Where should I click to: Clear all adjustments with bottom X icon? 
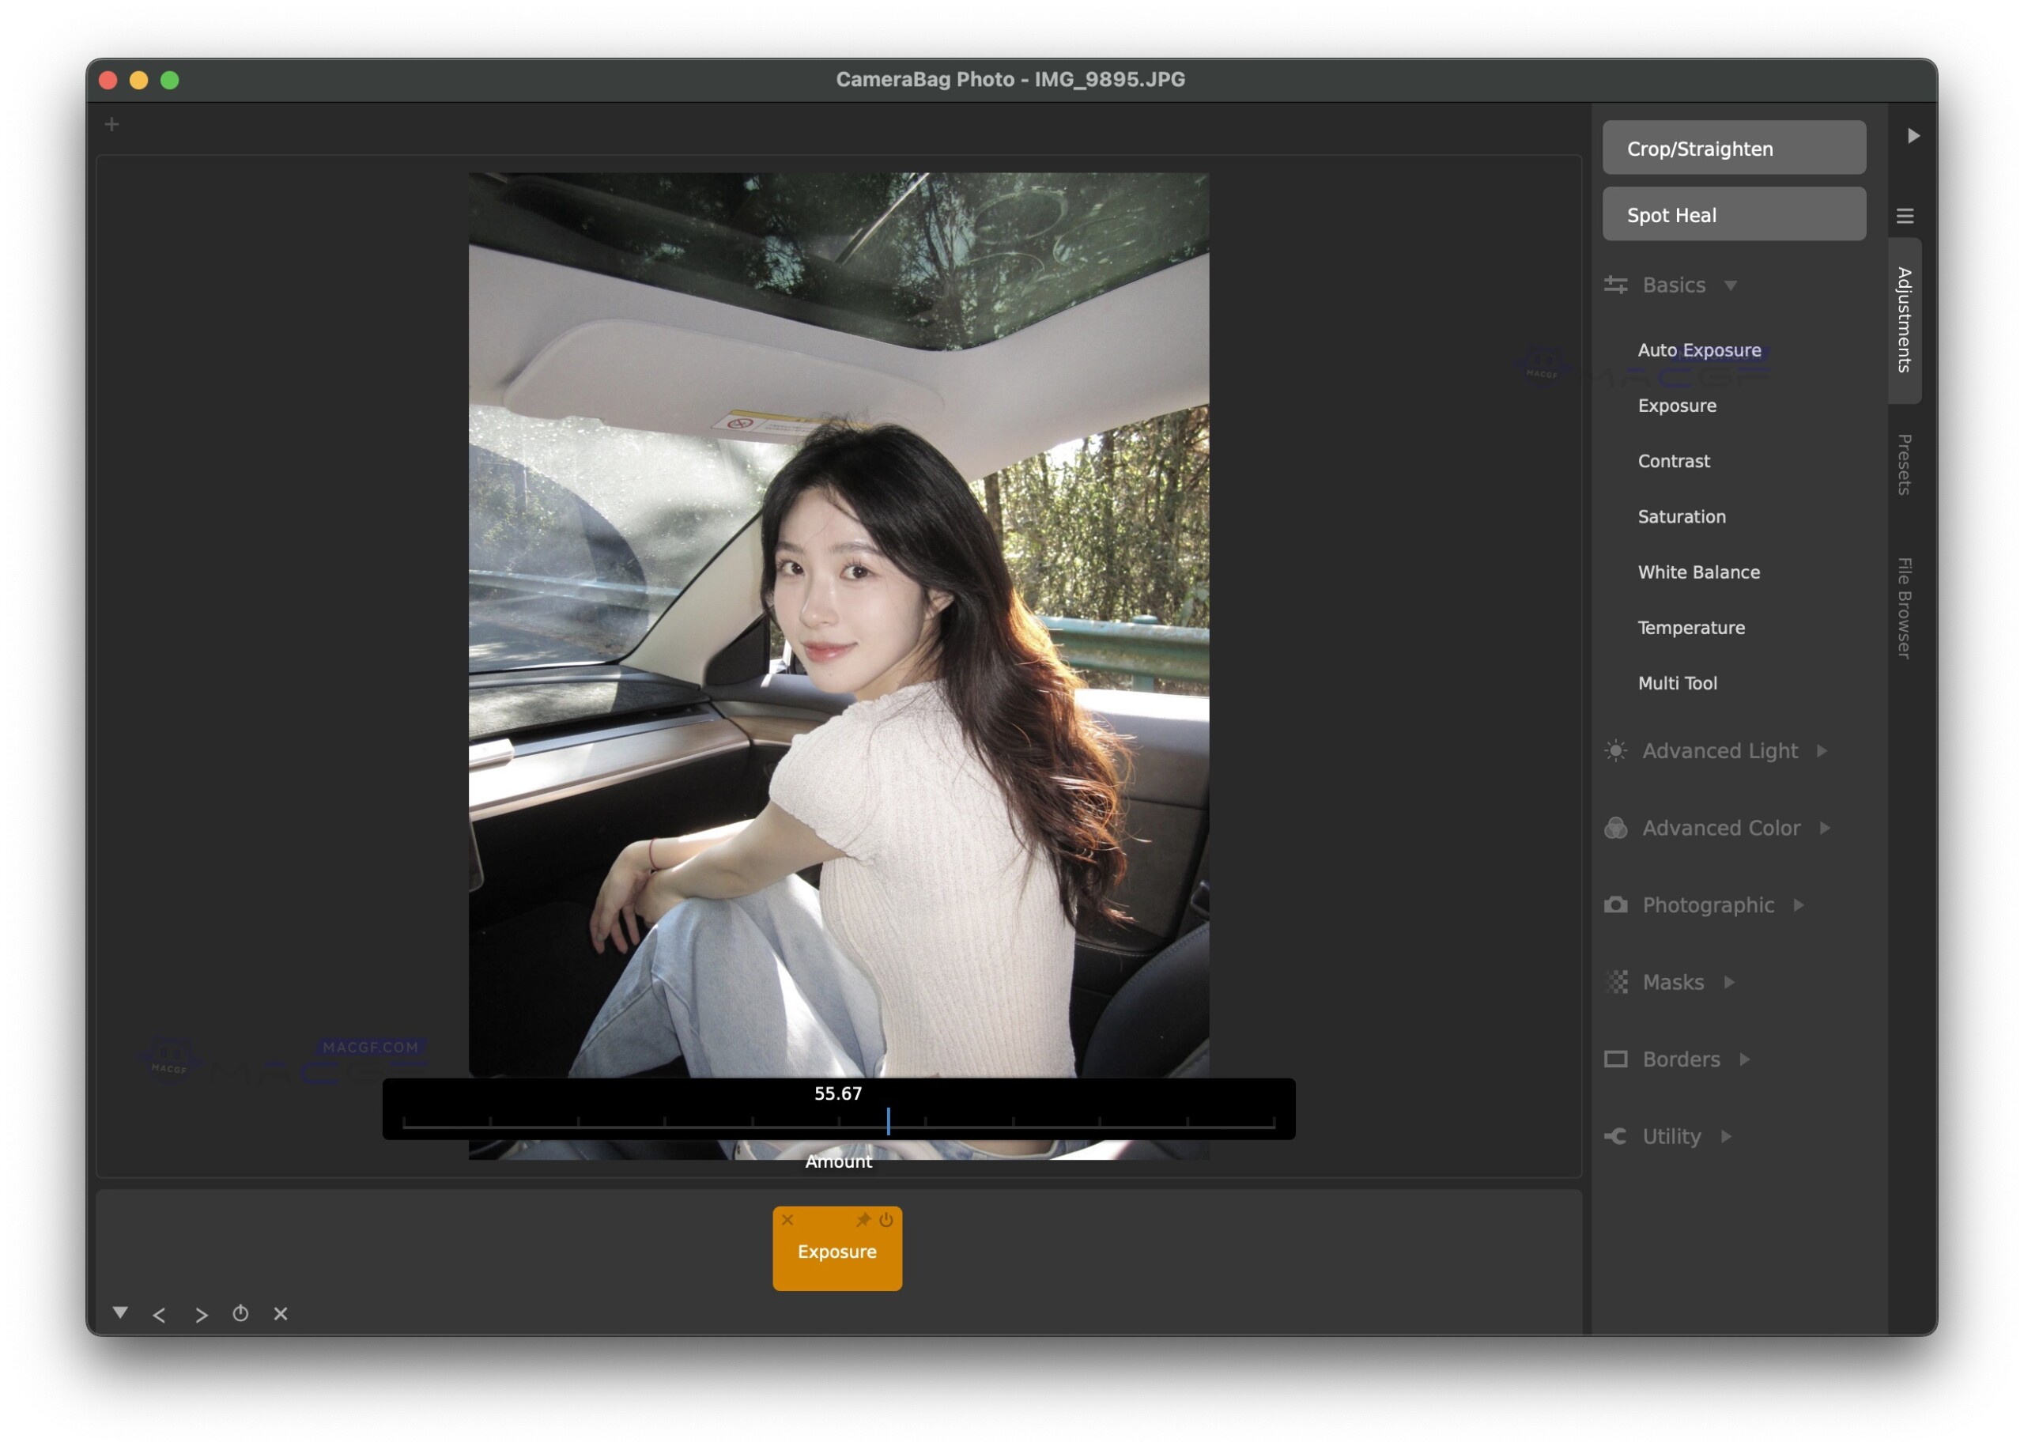280,1312
